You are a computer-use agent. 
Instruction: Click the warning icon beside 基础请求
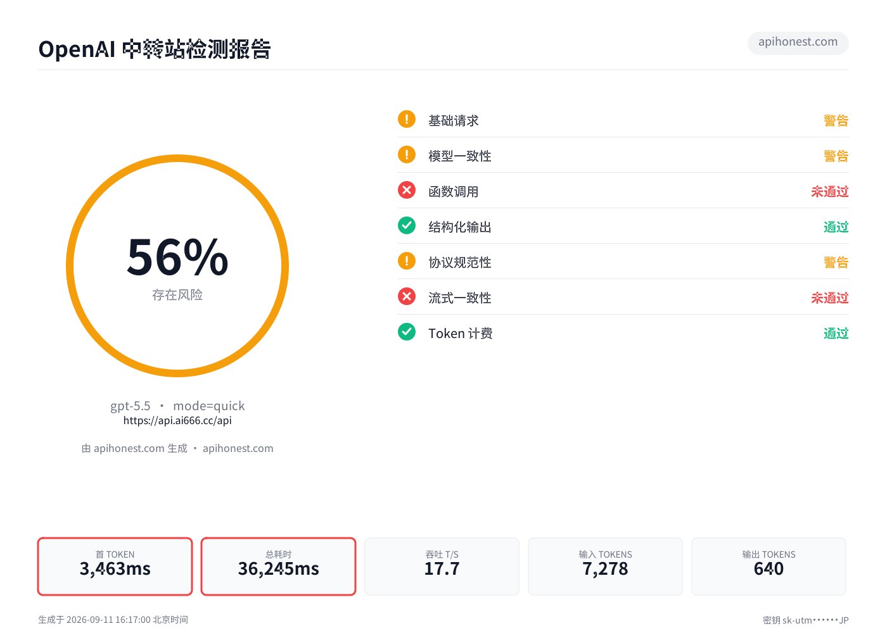(407, 119)
